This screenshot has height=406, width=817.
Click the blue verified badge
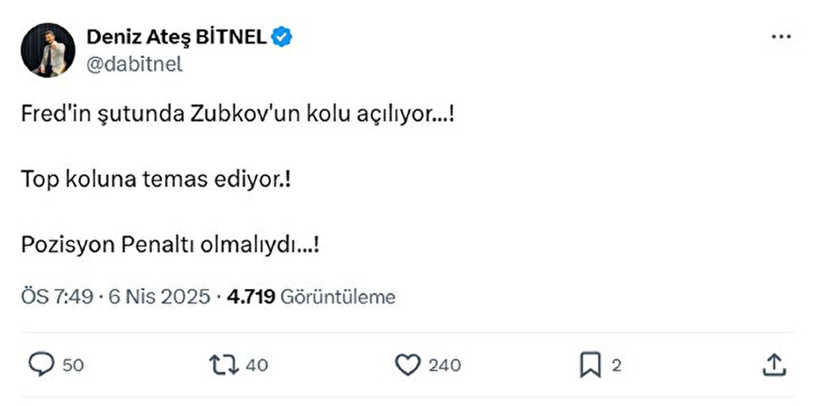282,37
